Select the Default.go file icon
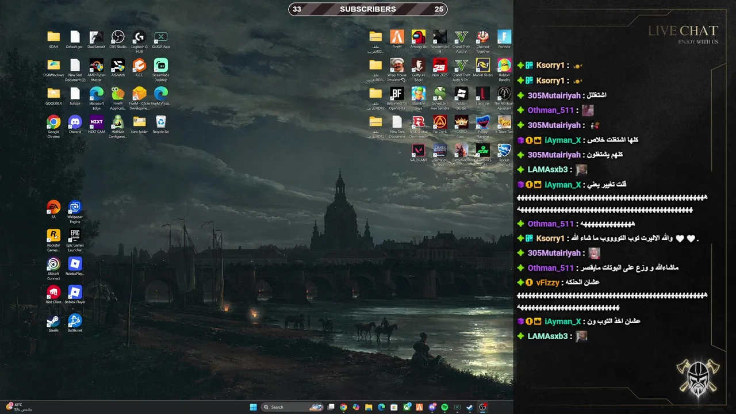The width and height of the screenshot is (736, 414). tap(75, 40)
